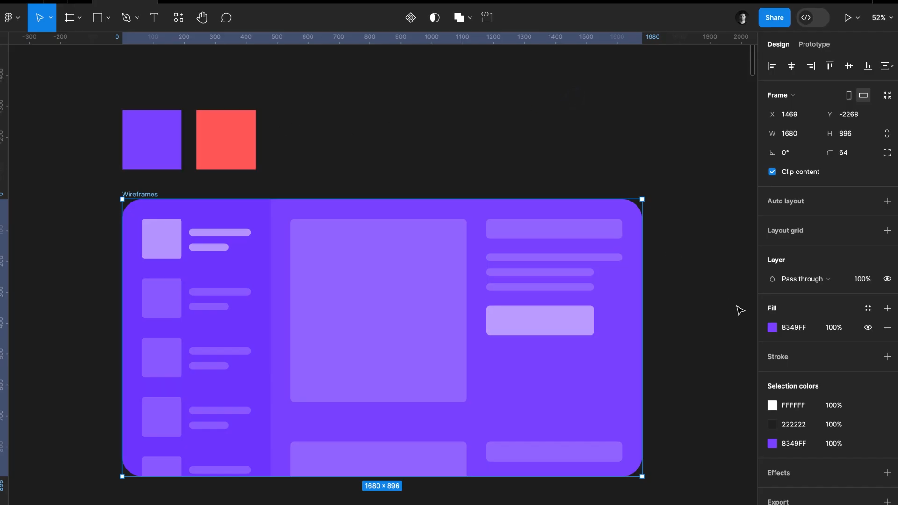Click the Share button

(x=774, y=18)
